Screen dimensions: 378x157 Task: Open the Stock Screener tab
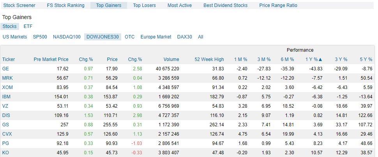[x=19, y=5]
